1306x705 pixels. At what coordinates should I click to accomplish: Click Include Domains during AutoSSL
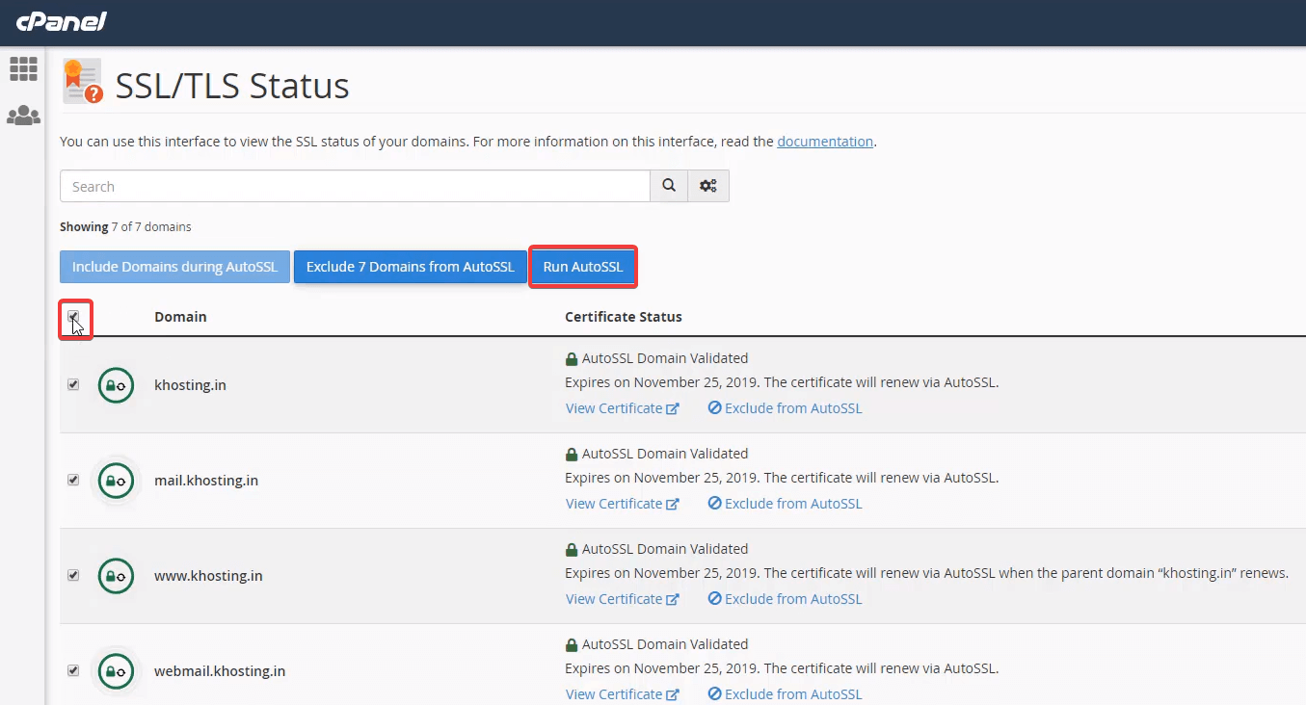tap(174, 267)
